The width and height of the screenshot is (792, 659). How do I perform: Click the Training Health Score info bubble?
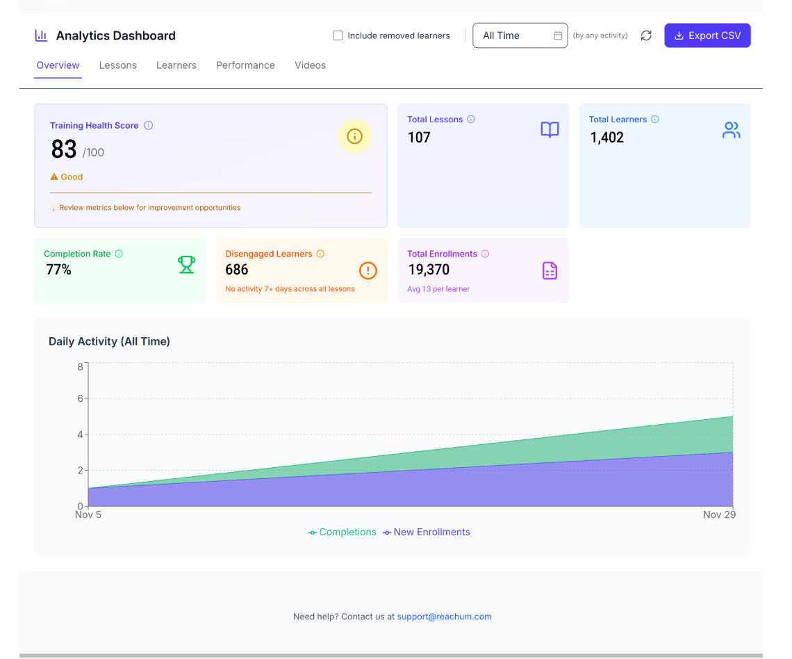point(355,136)
